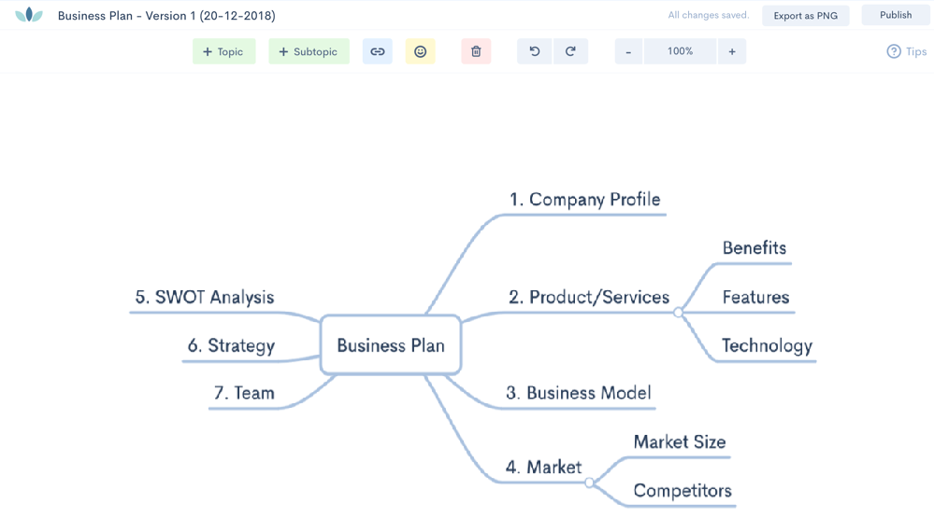
Task: Select the 1. Company Profile topic
Action: 584,200
